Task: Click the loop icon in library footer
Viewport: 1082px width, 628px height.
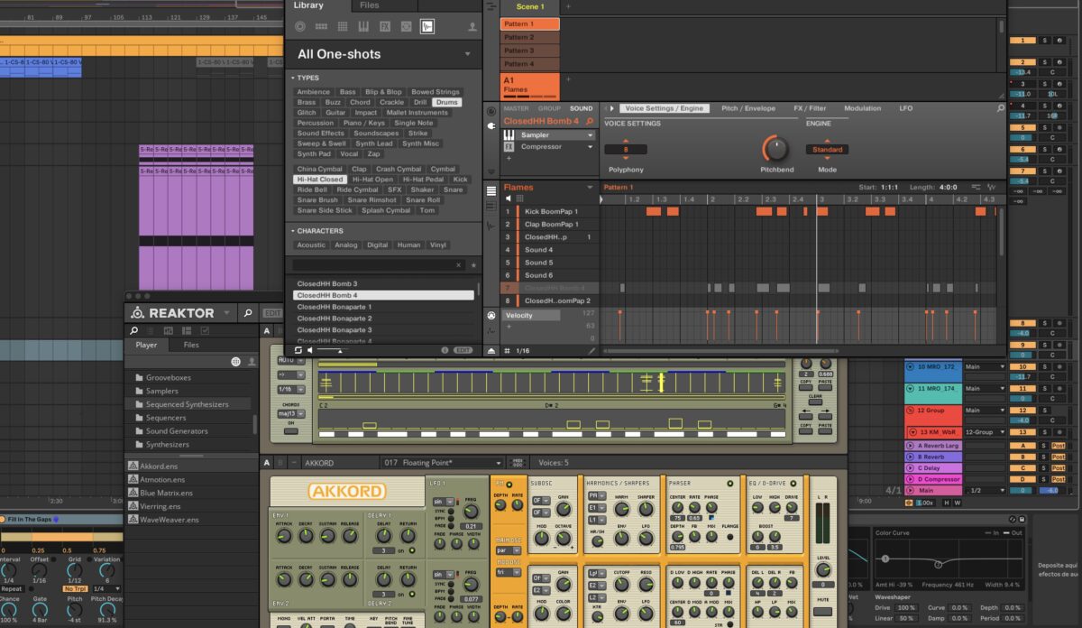Action: pos(298,350)
